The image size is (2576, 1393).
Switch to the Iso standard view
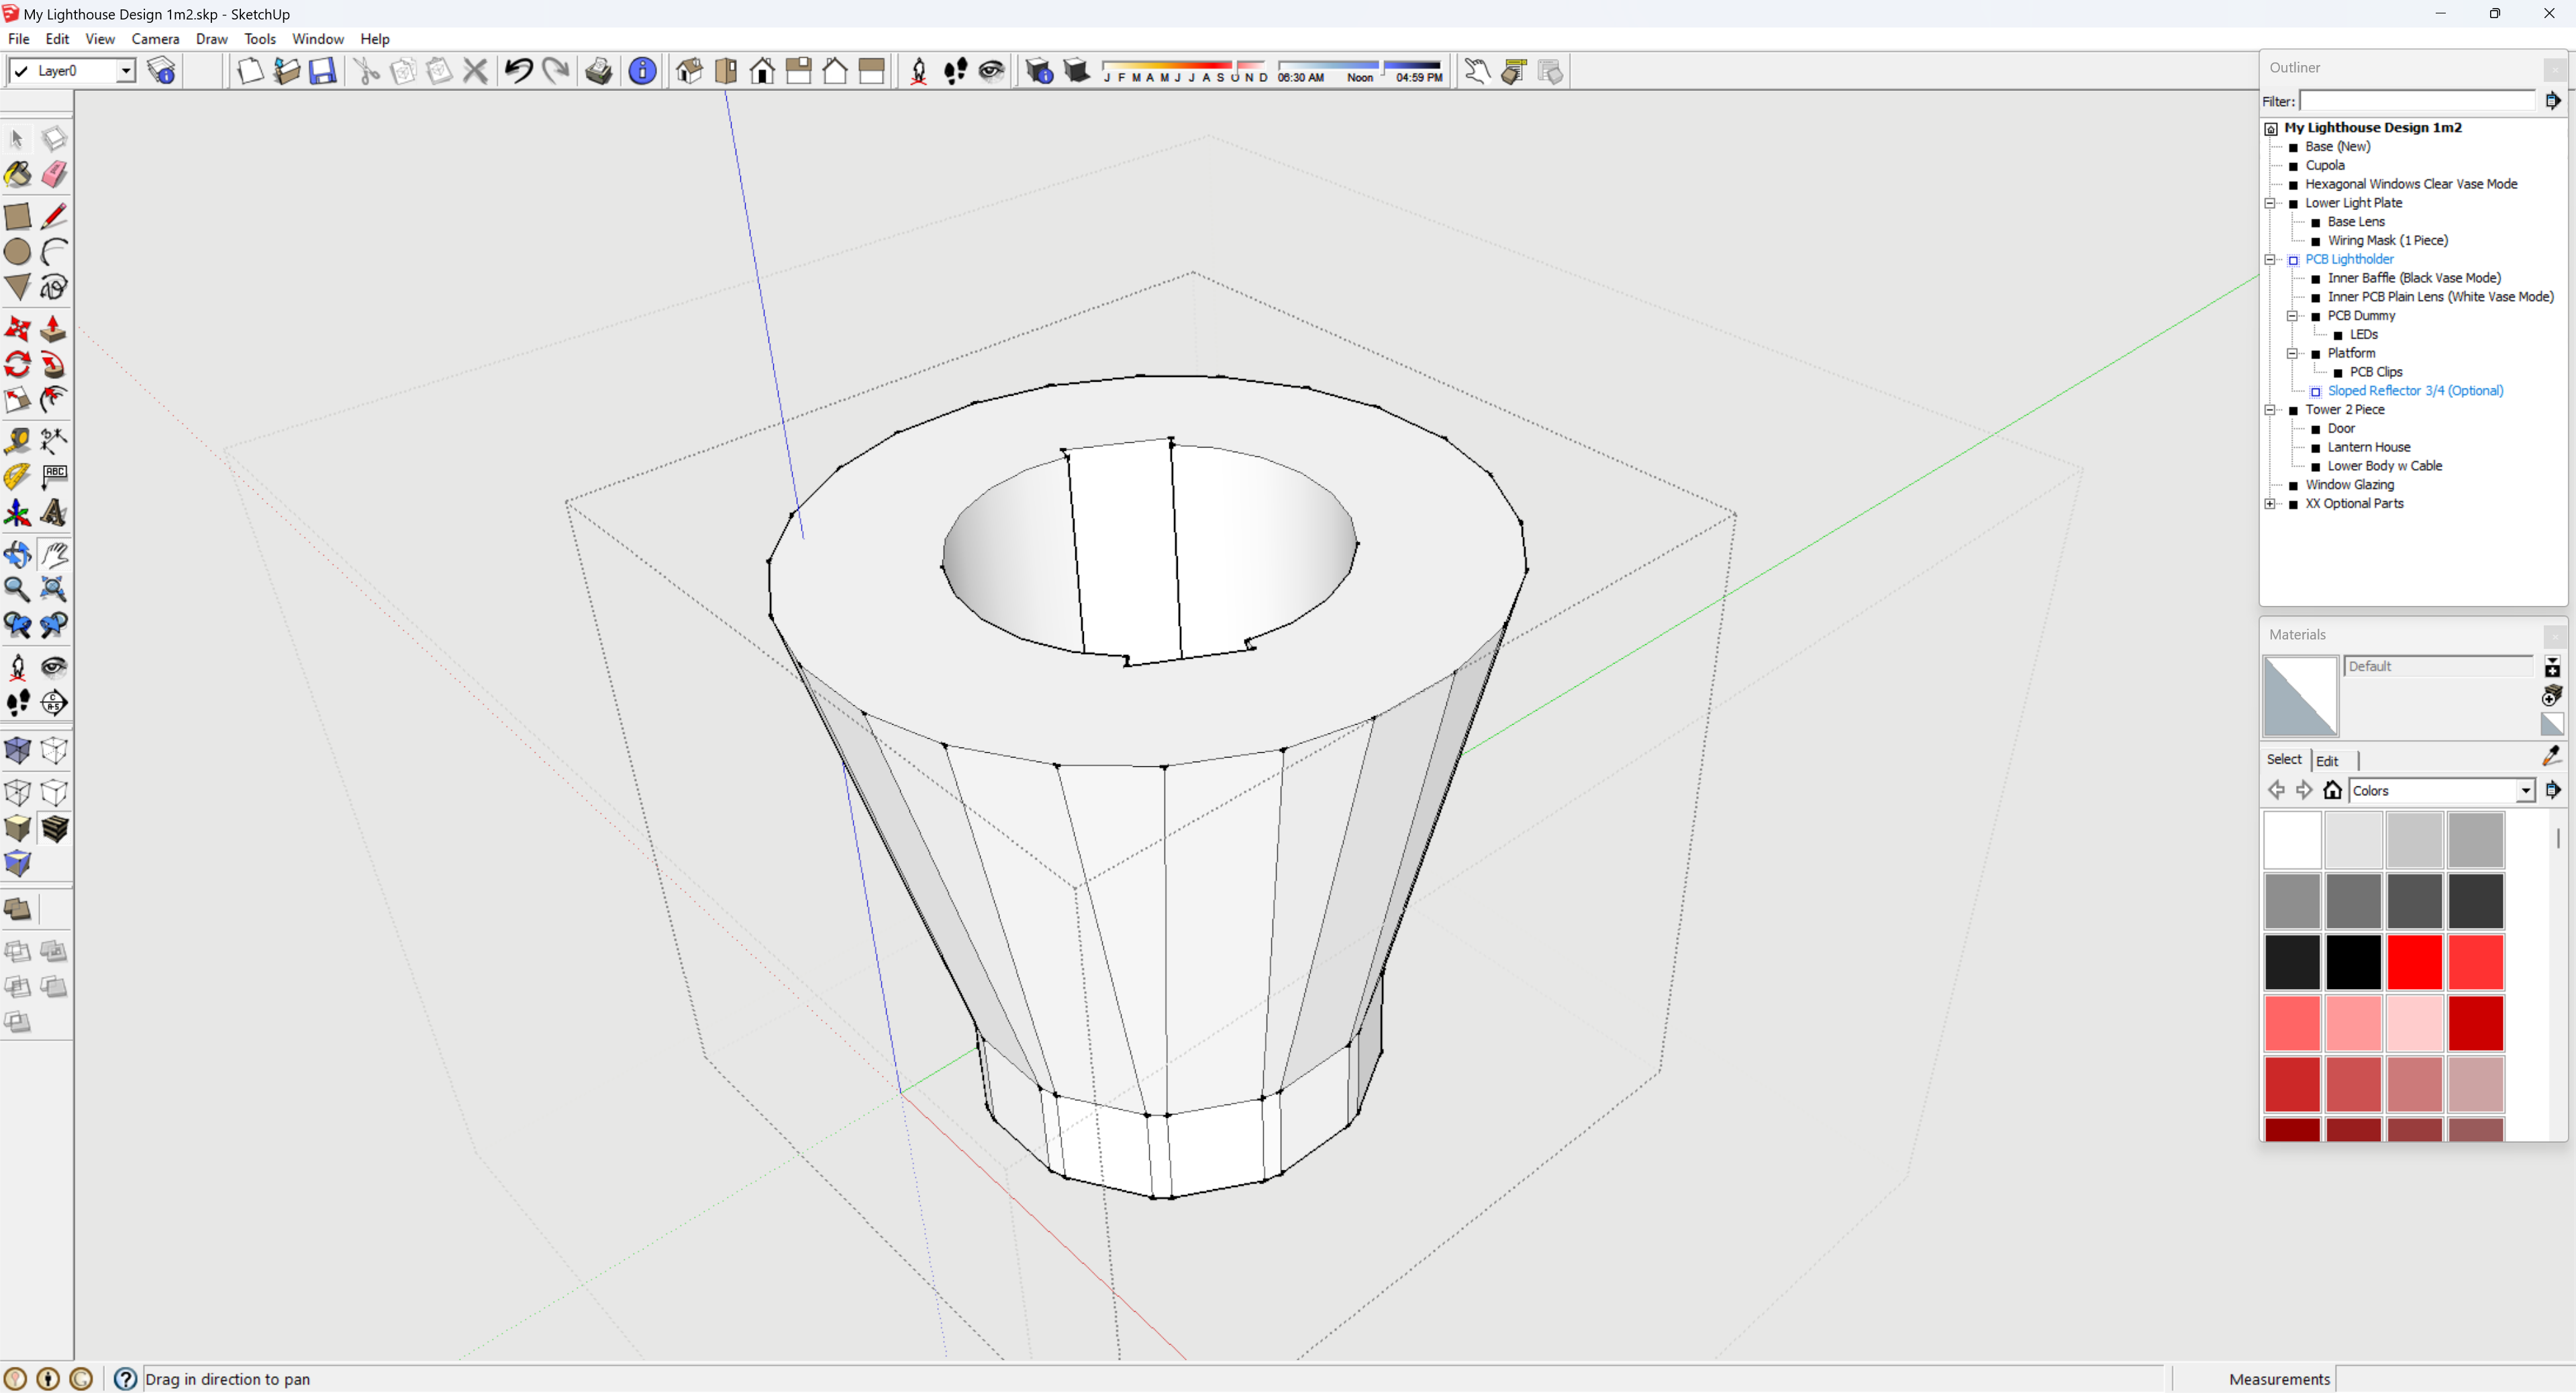tap(689, 71)
